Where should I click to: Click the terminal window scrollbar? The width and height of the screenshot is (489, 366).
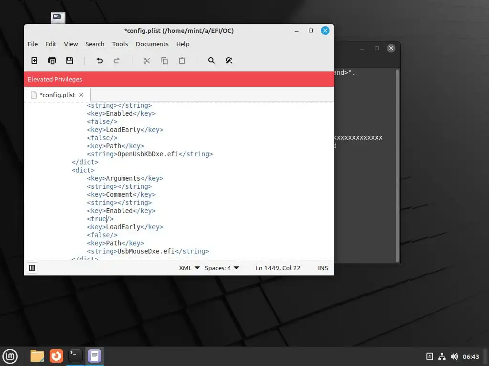pyautogui.click(x=397, y=166)
